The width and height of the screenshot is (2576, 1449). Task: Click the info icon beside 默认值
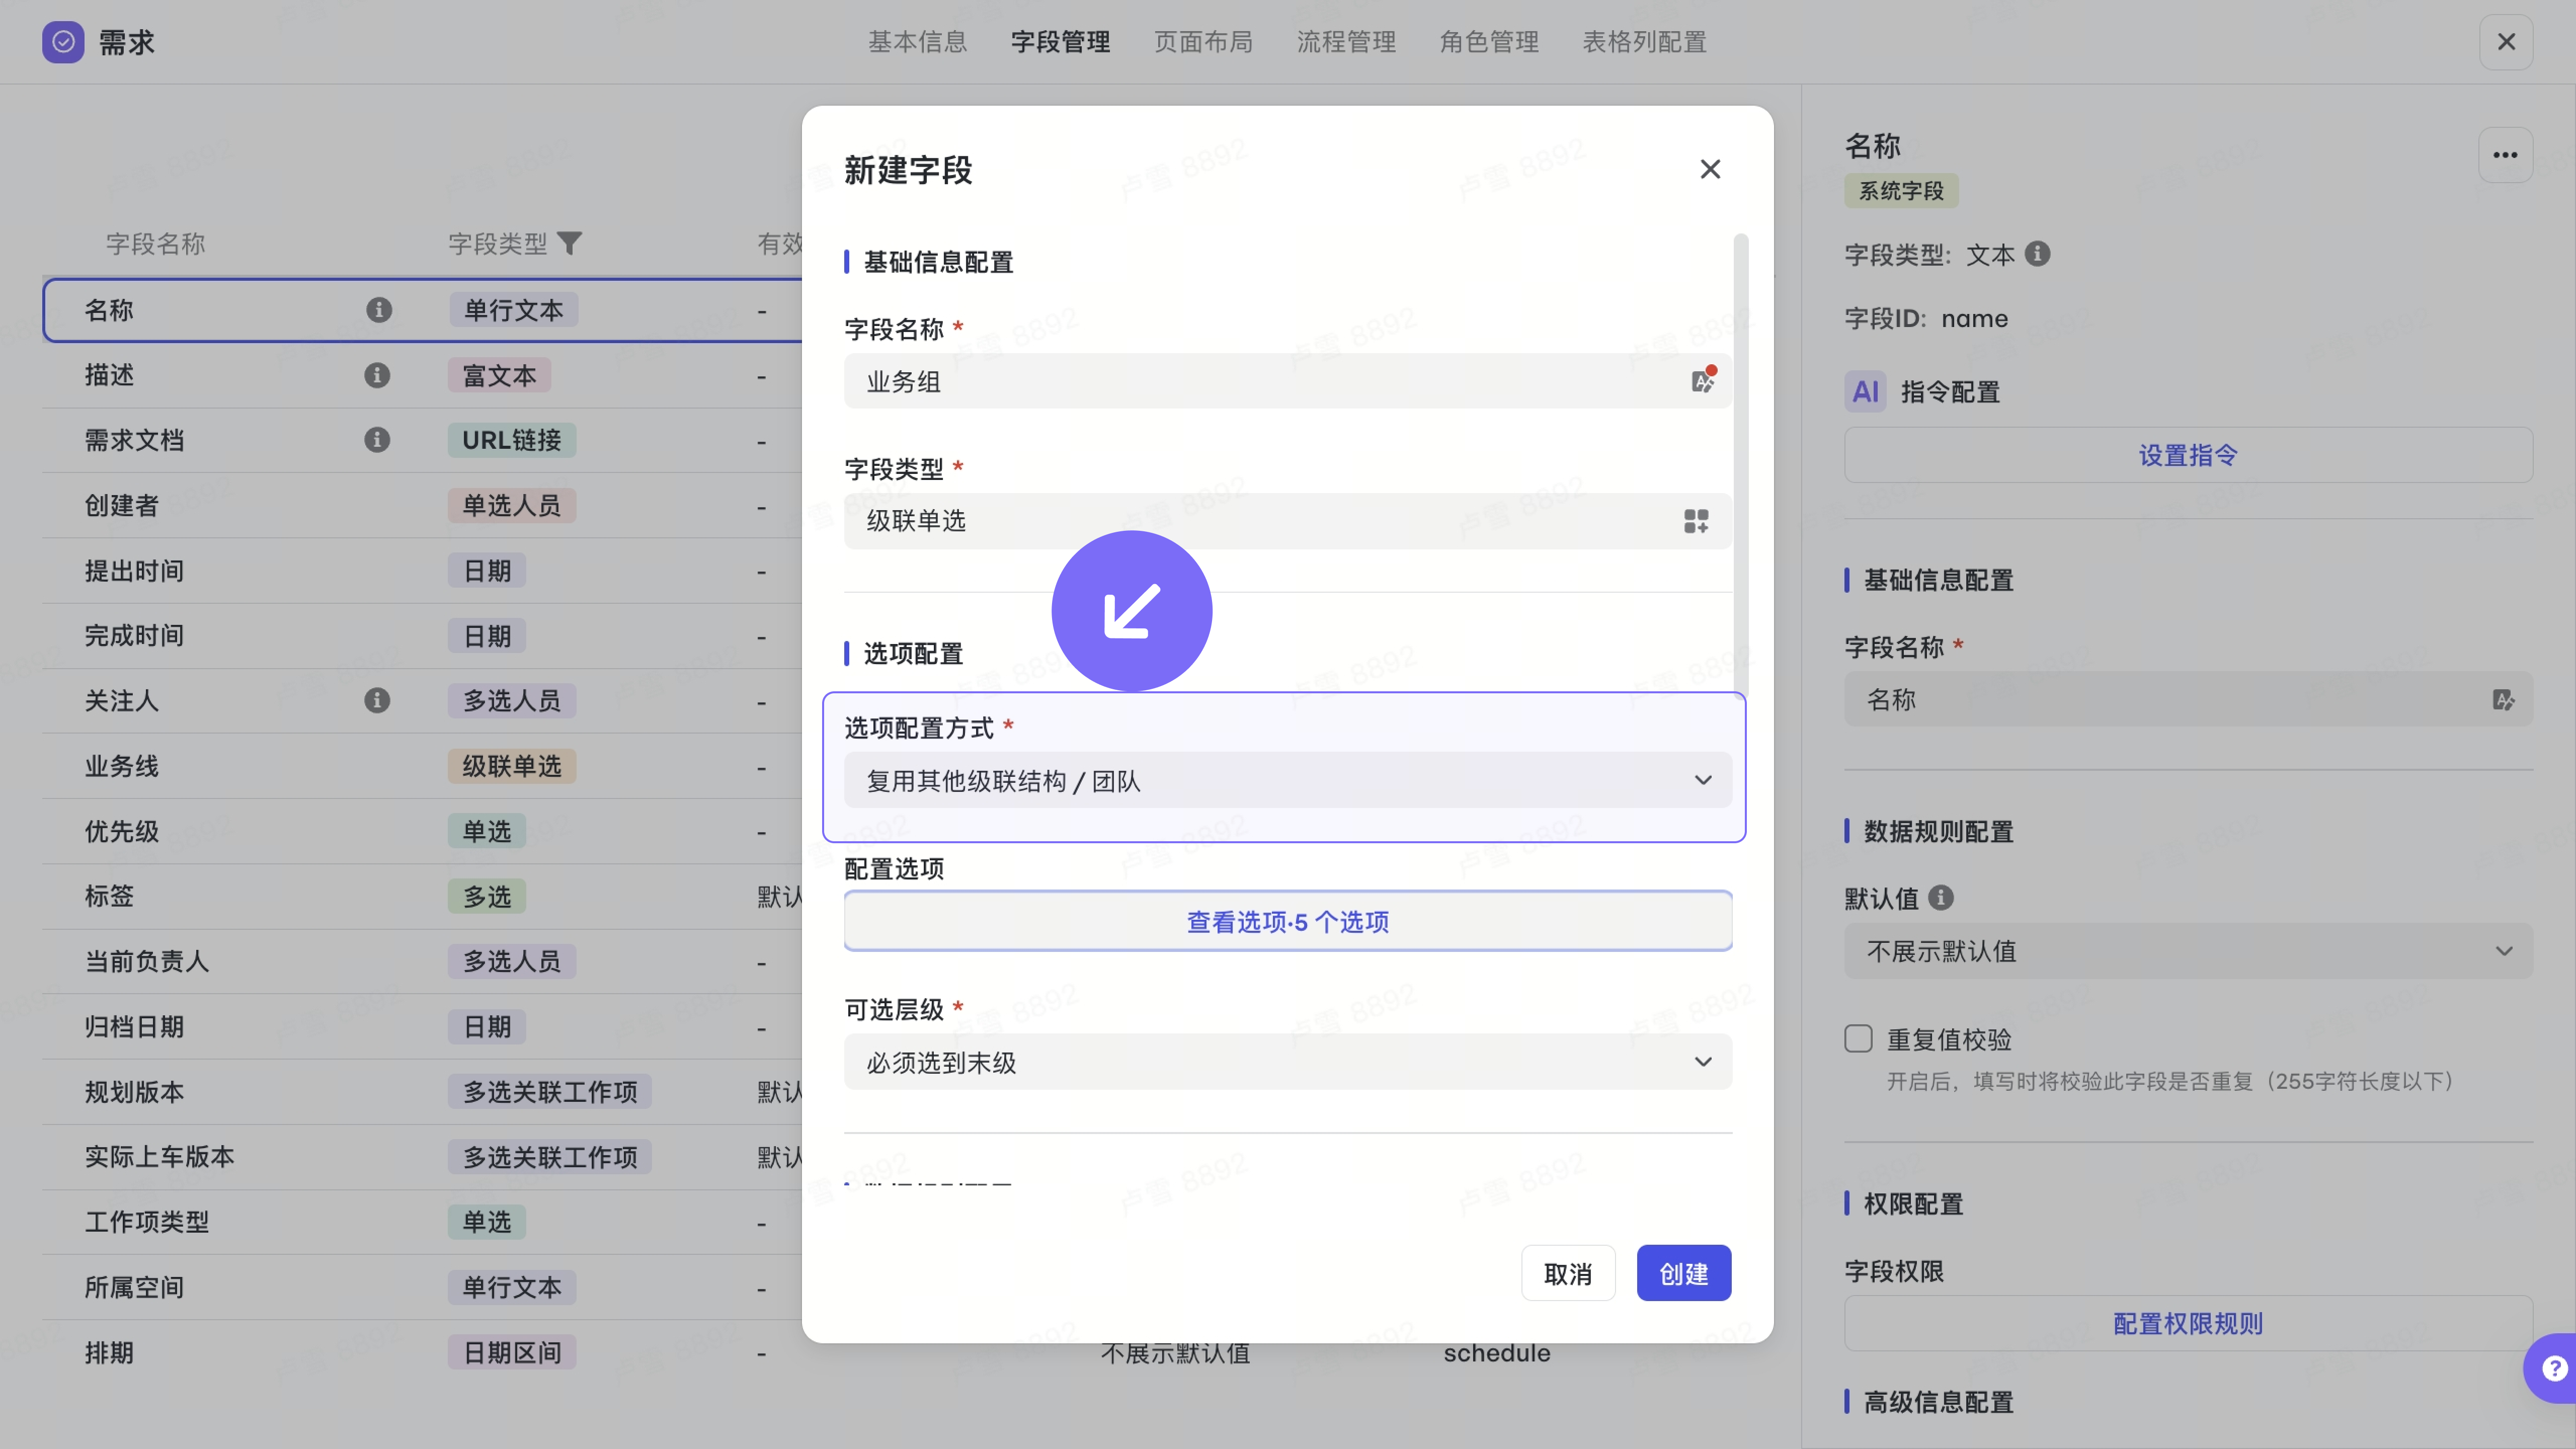[1941, 897]
